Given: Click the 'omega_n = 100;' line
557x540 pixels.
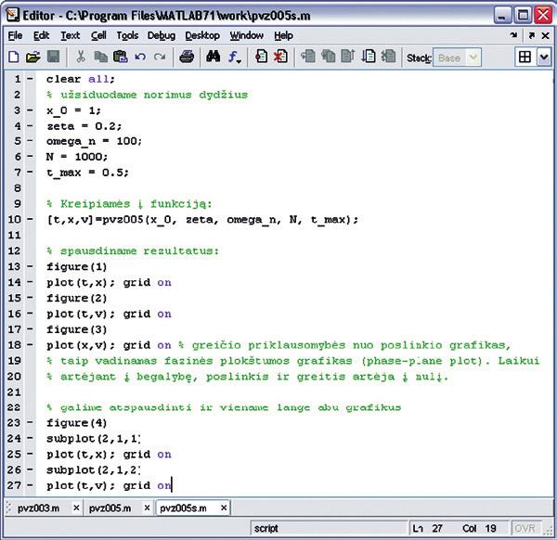Looking at the screenshot, I should pos(94,142).
